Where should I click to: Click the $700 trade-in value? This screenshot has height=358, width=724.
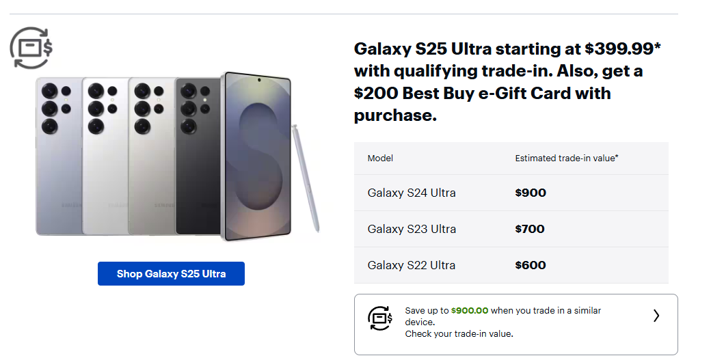530,229
